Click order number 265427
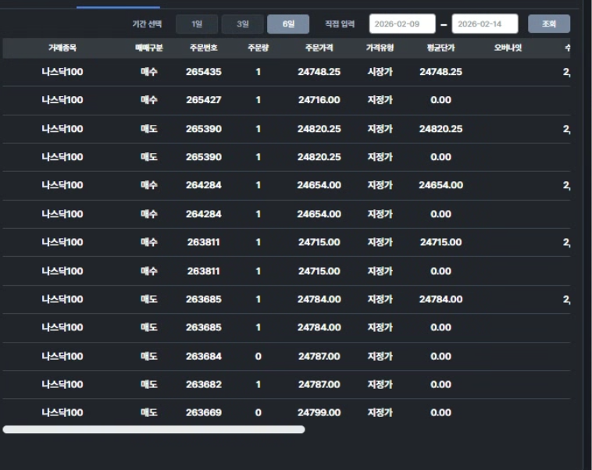This screenshot has height=470, width=592. click(204, 100)
